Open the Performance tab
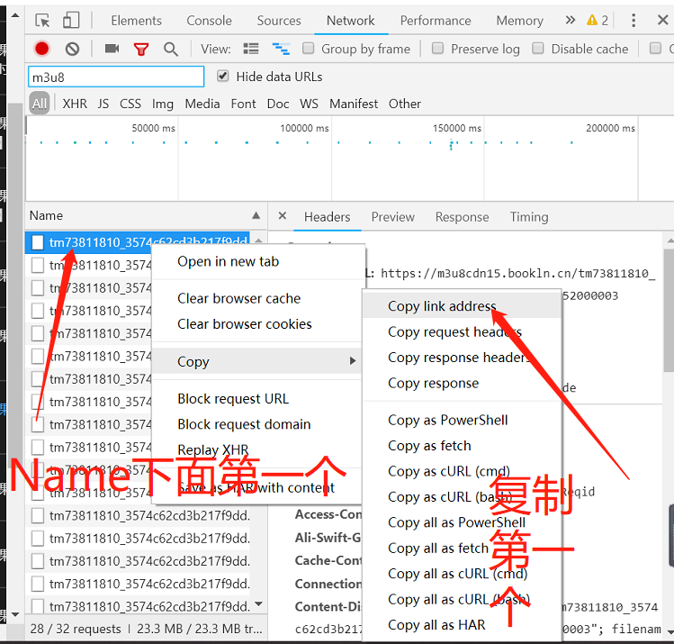 pos(436,21)
